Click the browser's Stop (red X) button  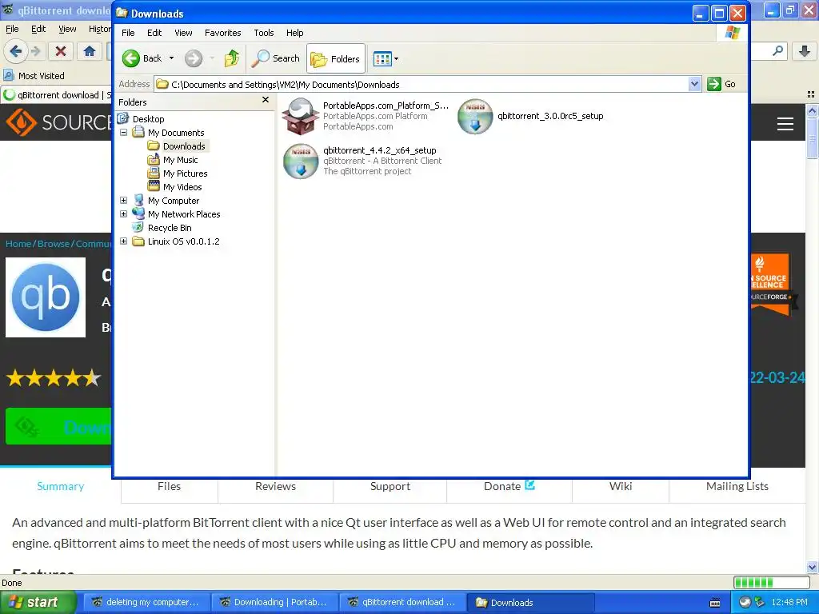(61, 51)
